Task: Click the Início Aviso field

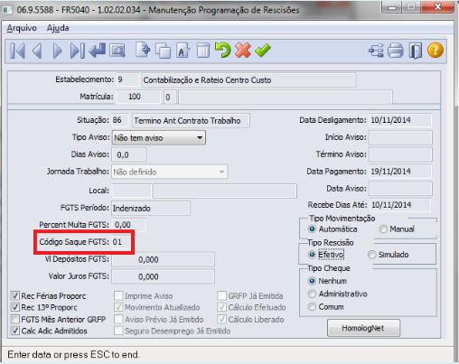Action: click(x=400, y=137)
